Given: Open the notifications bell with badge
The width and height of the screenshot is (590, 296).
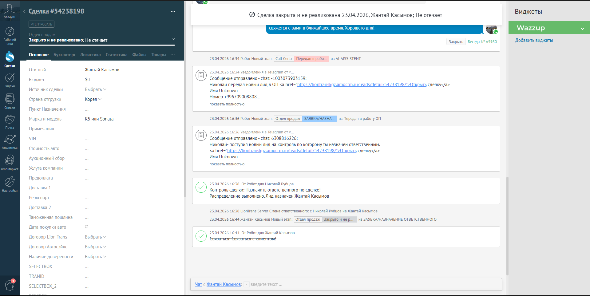Looking at the screenshot, I should (10, 285).
